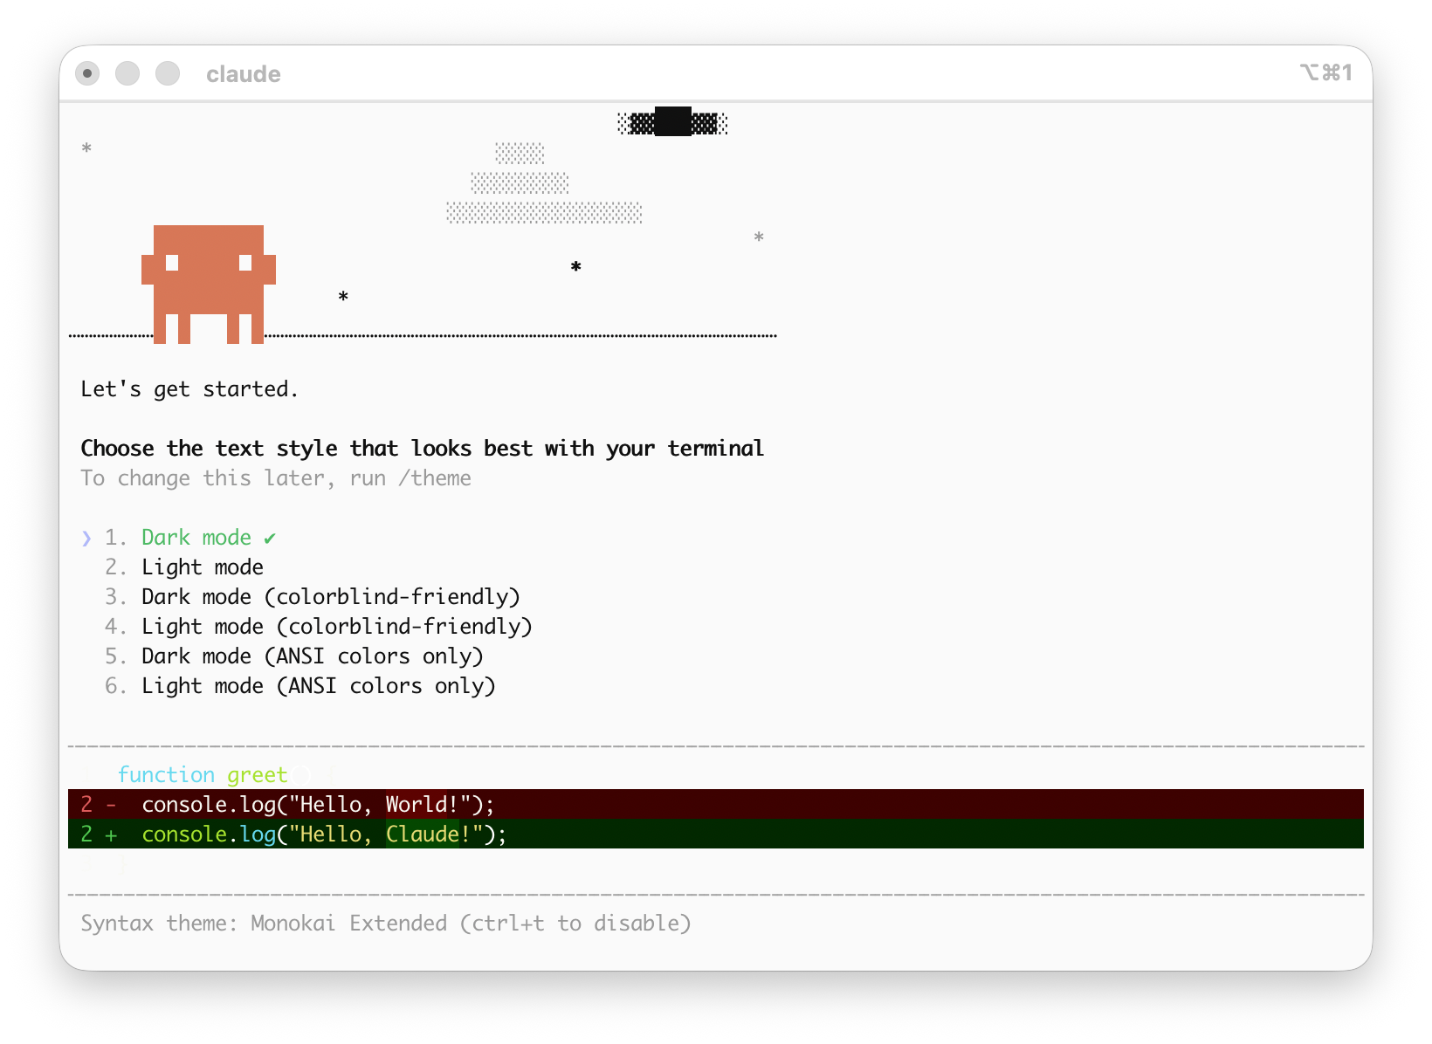Click the ⌥⌘1 shortcut indicator

pyautogui.click(x=1325, y=72)
